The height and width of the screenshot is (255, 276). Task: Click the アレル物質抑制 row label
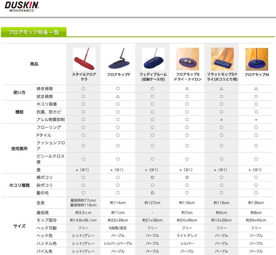coord(51,120)
